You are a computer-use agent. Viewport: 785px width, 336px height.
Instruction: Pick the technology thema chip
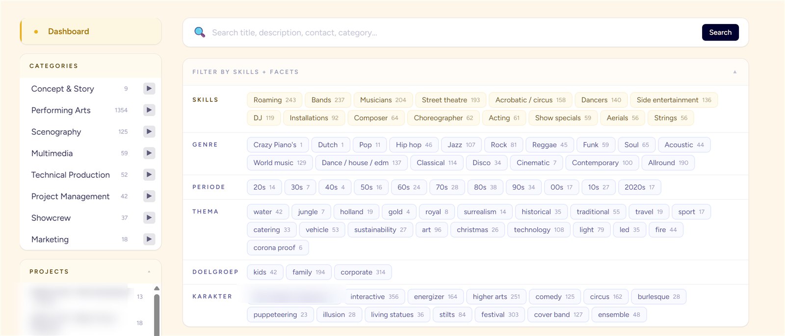point(539,230)
